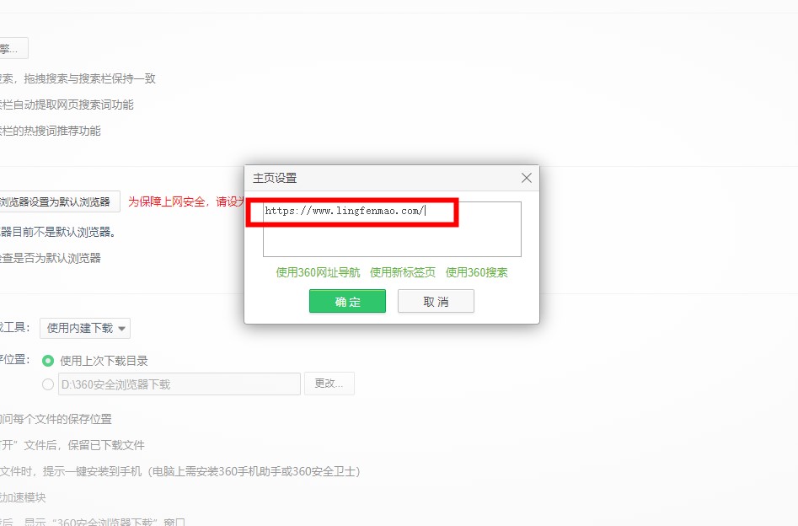Confirm with the green 确定 button
Viewport: 798px width, 526px height.
pos(347,302)
